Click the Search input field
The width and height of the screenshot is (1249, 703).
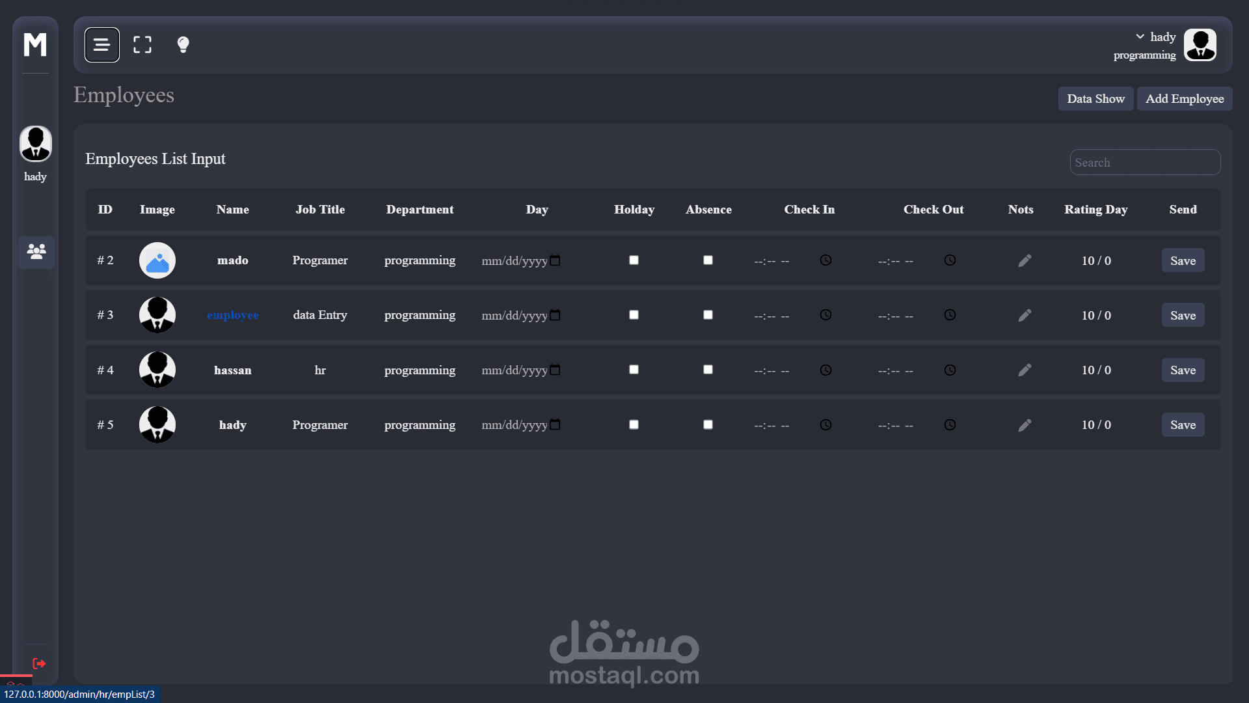(1144, 163)
